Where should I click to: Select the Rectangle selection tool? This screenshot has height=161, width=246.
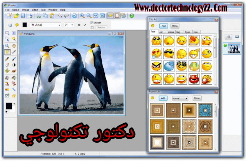[7, 33]
